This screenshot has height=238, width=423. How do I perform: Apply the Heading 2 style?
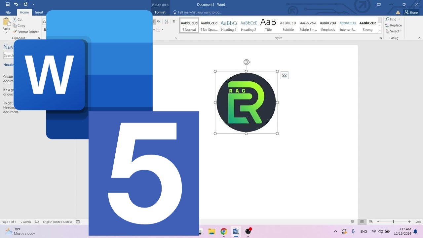click(x=249, y=25)
